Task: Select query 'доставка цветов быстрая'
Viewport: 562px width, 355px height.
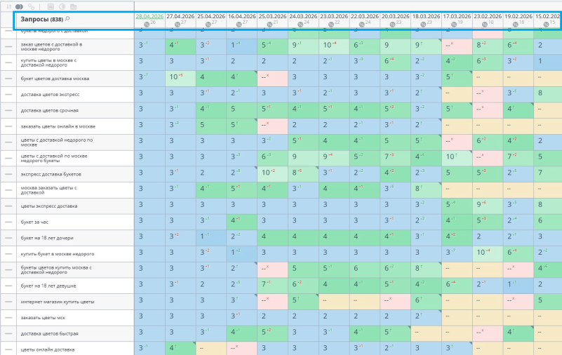Action: 49,333
